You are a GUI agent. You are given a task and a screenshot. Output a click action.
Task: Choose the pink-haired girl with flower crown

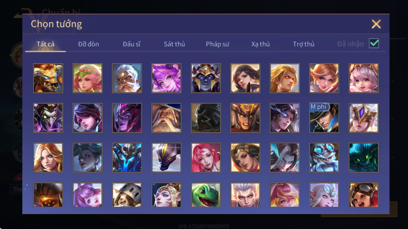pos(87,78)
